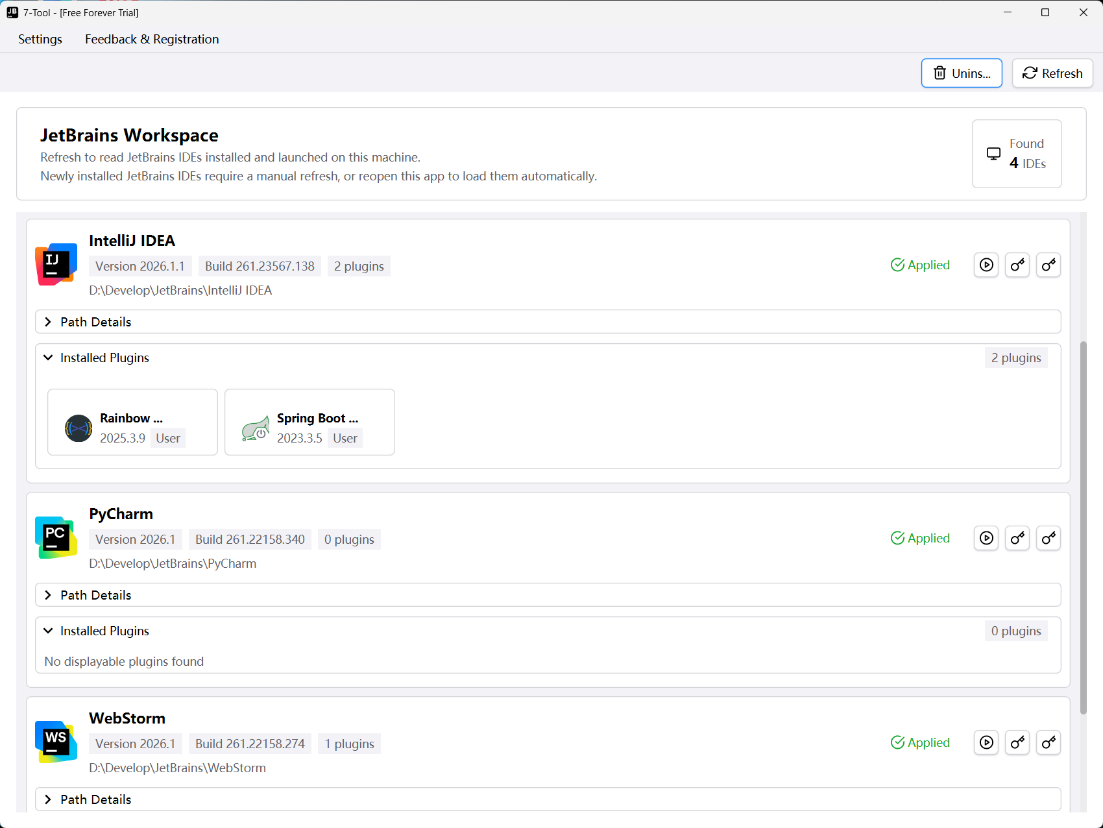Click the Applied status text for WebStorm

928,742
